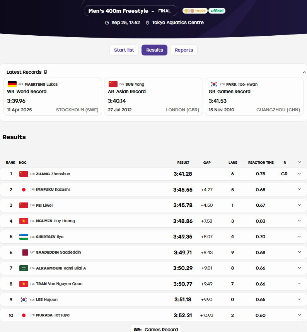Expand ALRAHMOUNI Rami Bilal A row
The height and width of the screenshot is (332, 307).
pos(299,268)
